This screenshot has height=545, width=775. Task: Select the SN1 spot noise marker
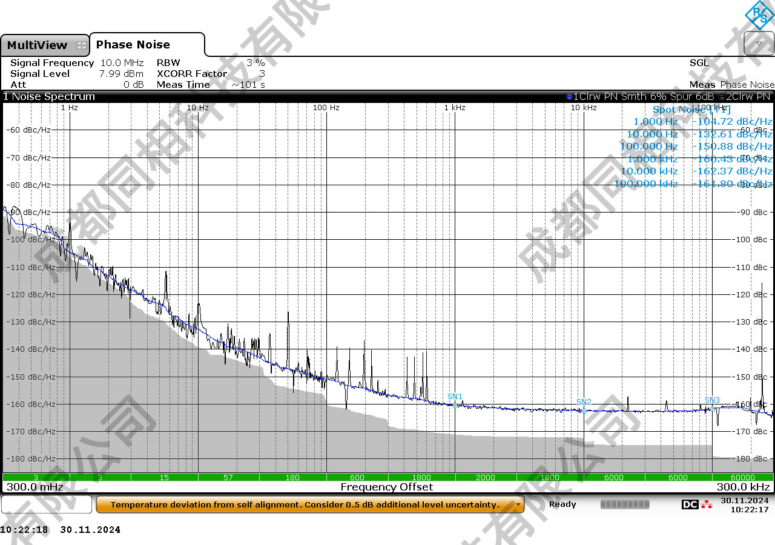[x=455, y=405]
